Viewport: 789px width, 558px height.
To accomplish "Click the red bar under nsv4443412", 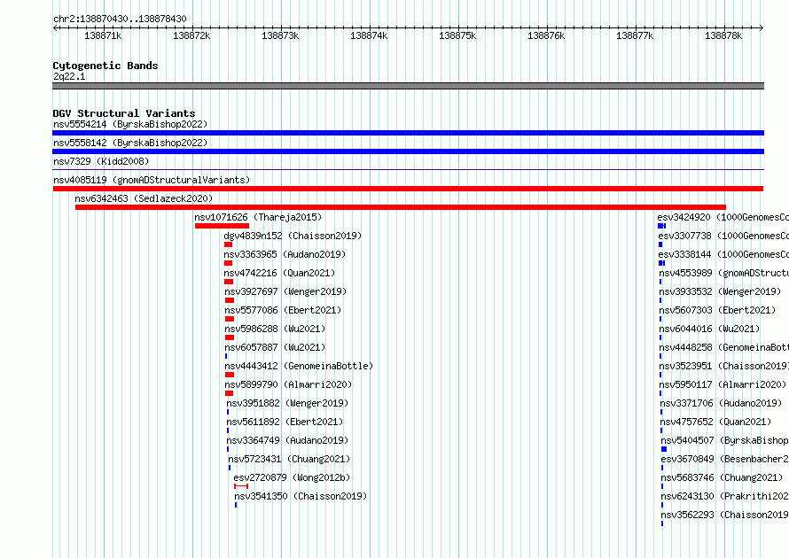I will [x=230, y=375].
